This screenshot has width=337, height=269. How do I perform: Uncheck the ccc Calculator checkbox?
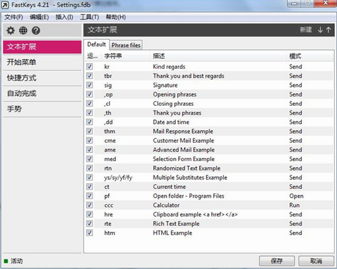pyautogui.click(x=90, y=205)
